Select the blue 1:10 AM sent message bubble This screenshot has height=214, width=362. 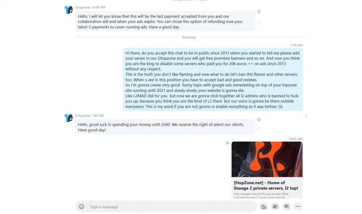point(212,80)
